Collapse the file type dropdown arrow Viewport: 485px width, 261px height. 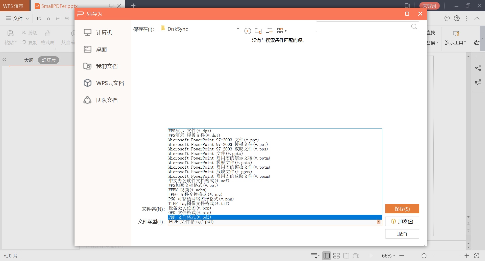tap(378, 222)
